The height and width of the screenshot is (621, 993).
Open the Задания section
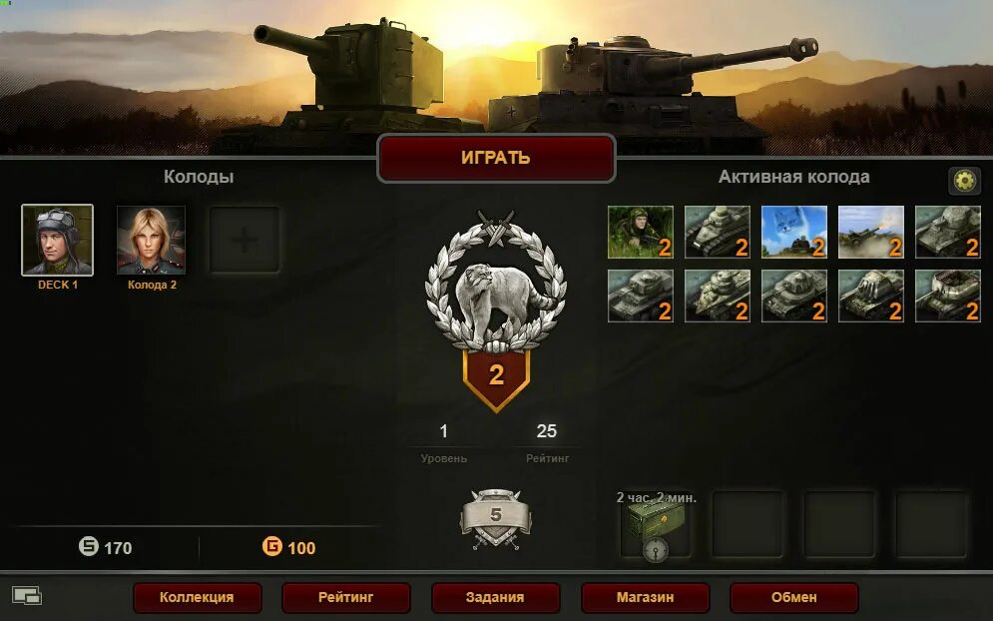pyautogui.click(x=495, y=597)
